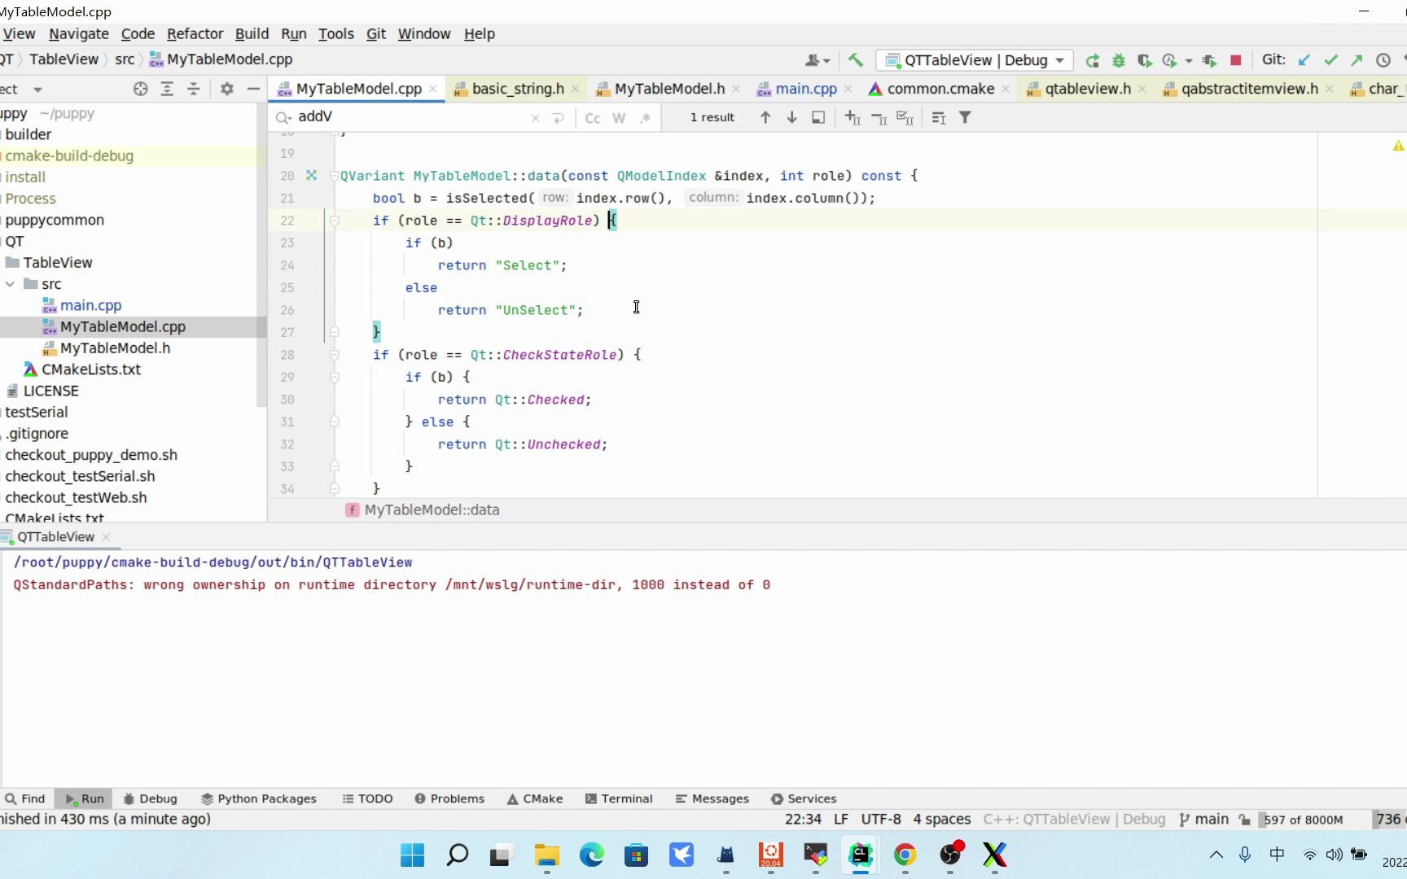
Task: Click the search filter funnel icon
Action: tap(965, 118)
